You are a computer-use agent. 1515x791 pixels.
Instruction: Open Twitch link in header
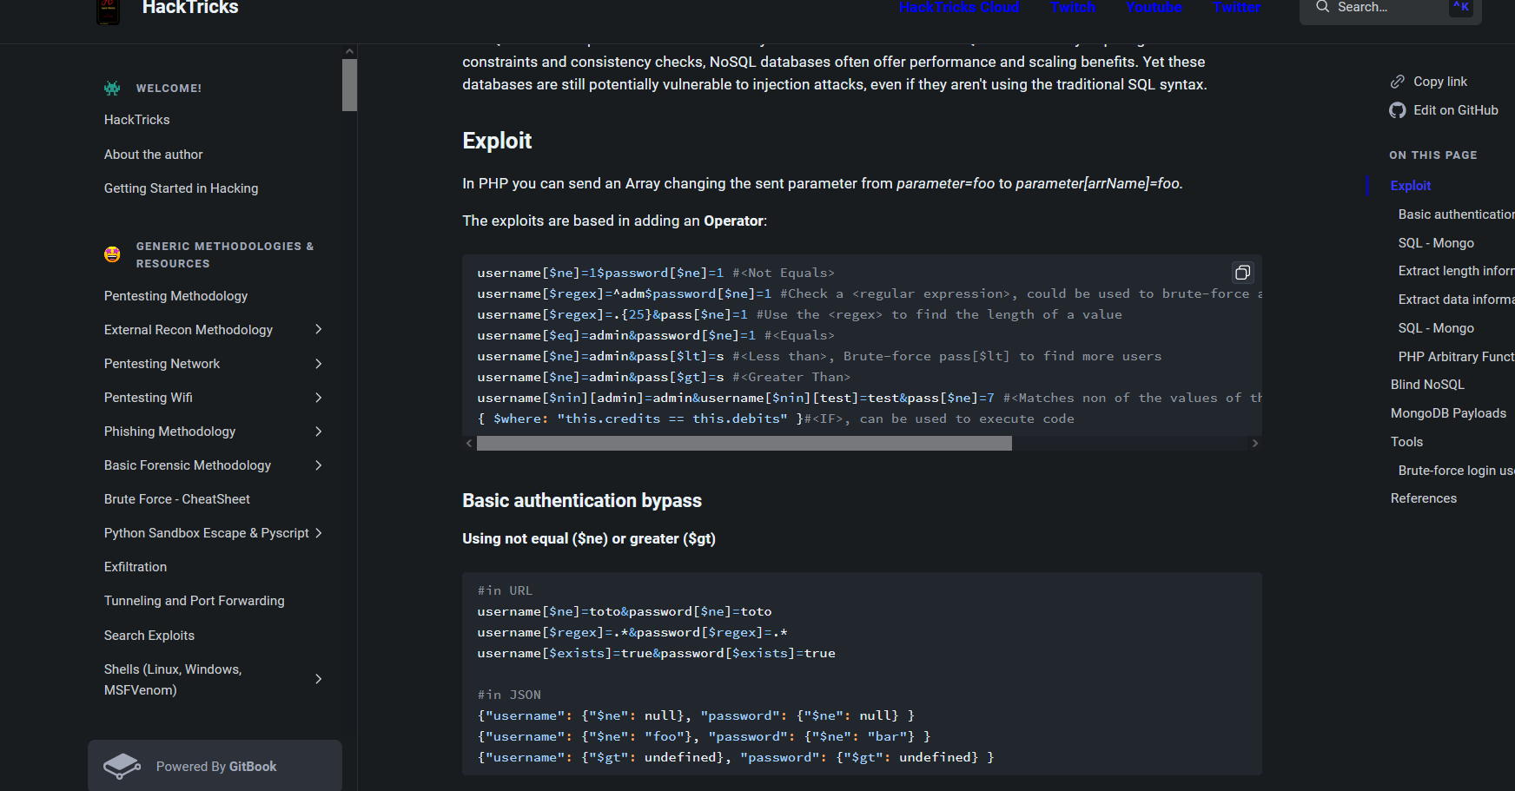[1073, 7]
